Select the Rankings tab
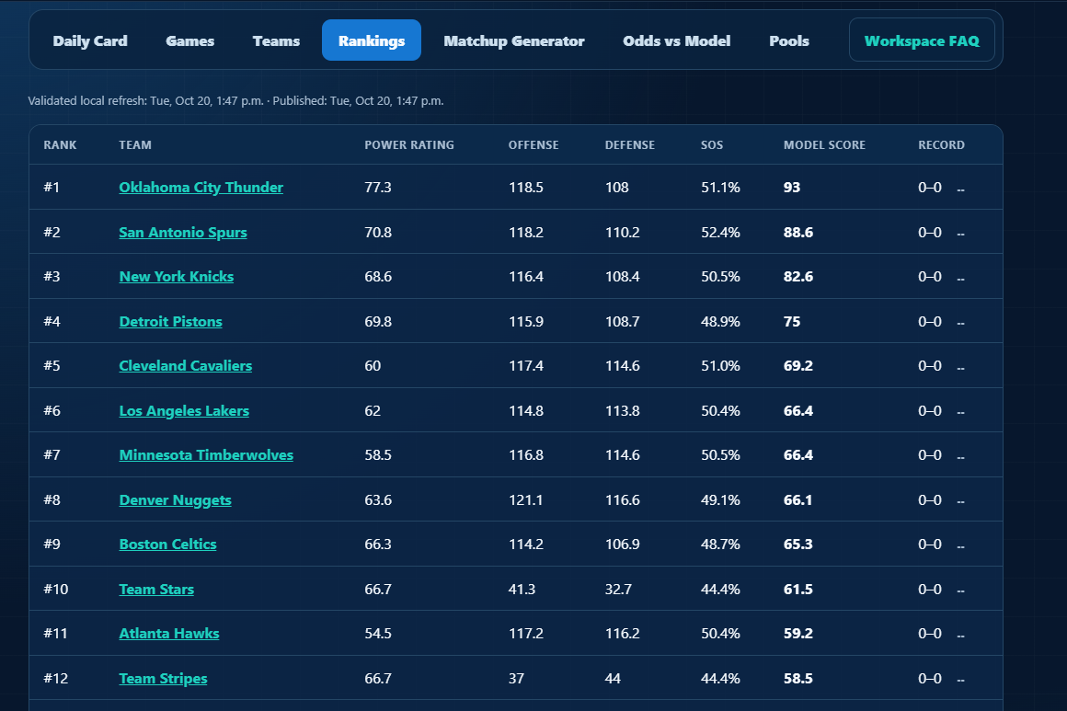 [372, 40]
